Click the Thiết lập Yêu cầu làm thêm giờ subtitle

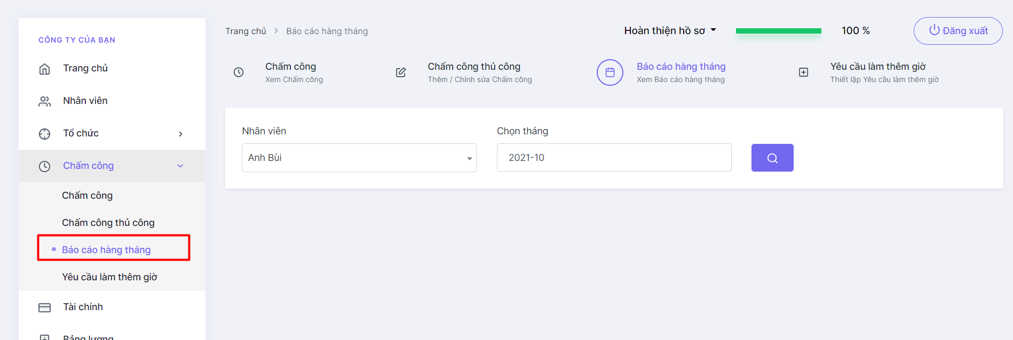[884, 79]
